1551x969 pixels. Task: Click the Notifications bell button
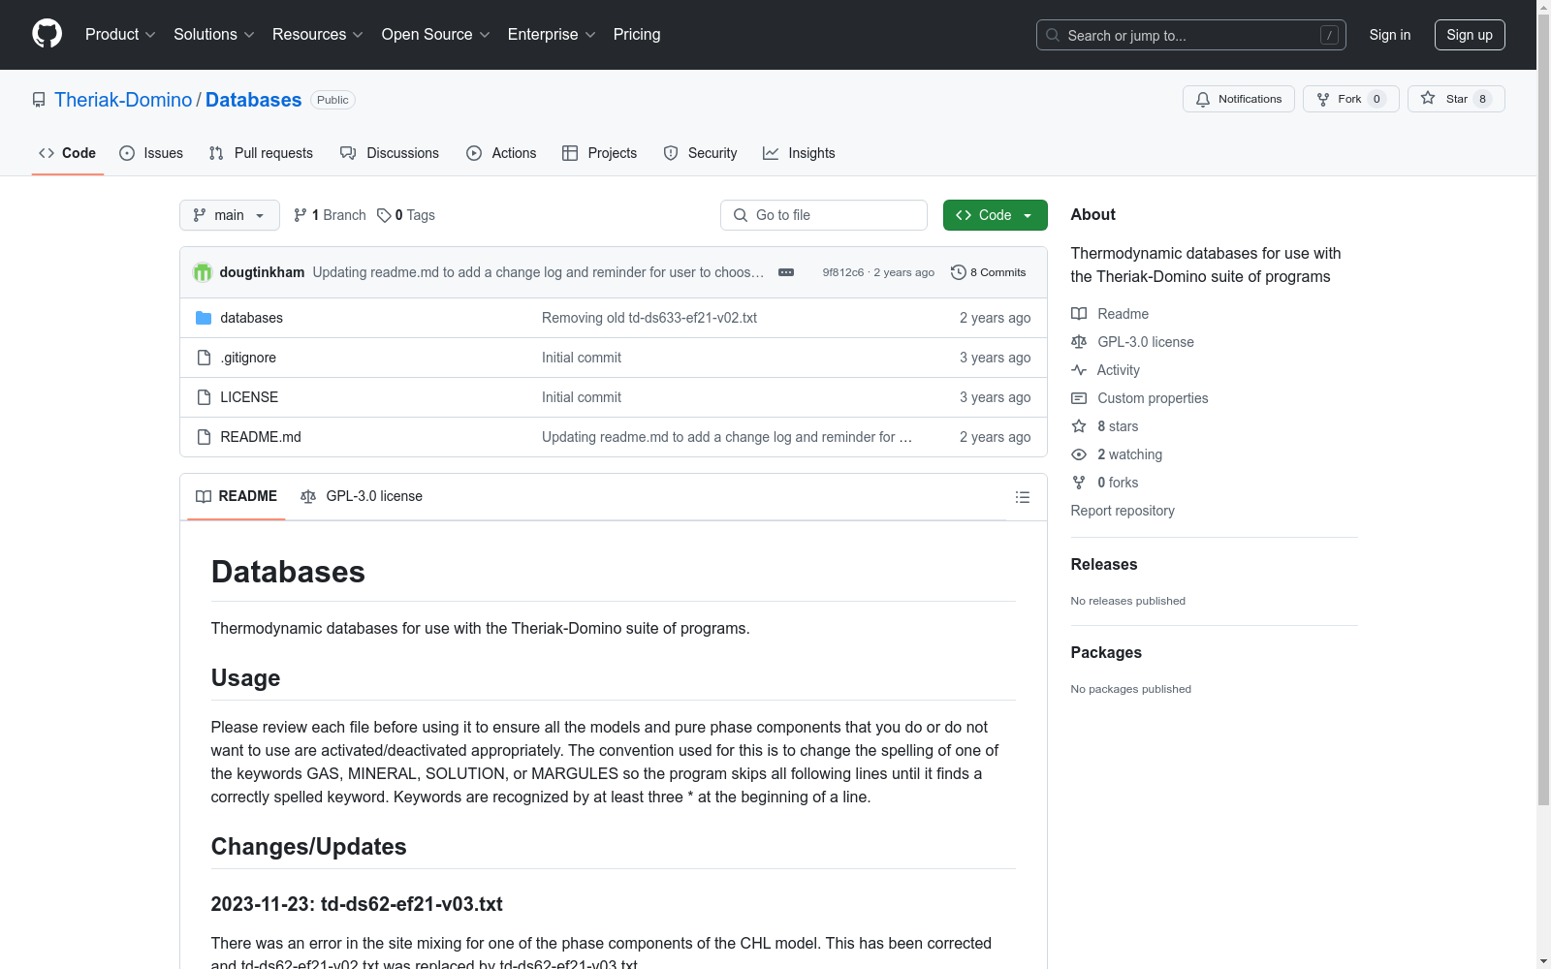(x=1238, y=99)
